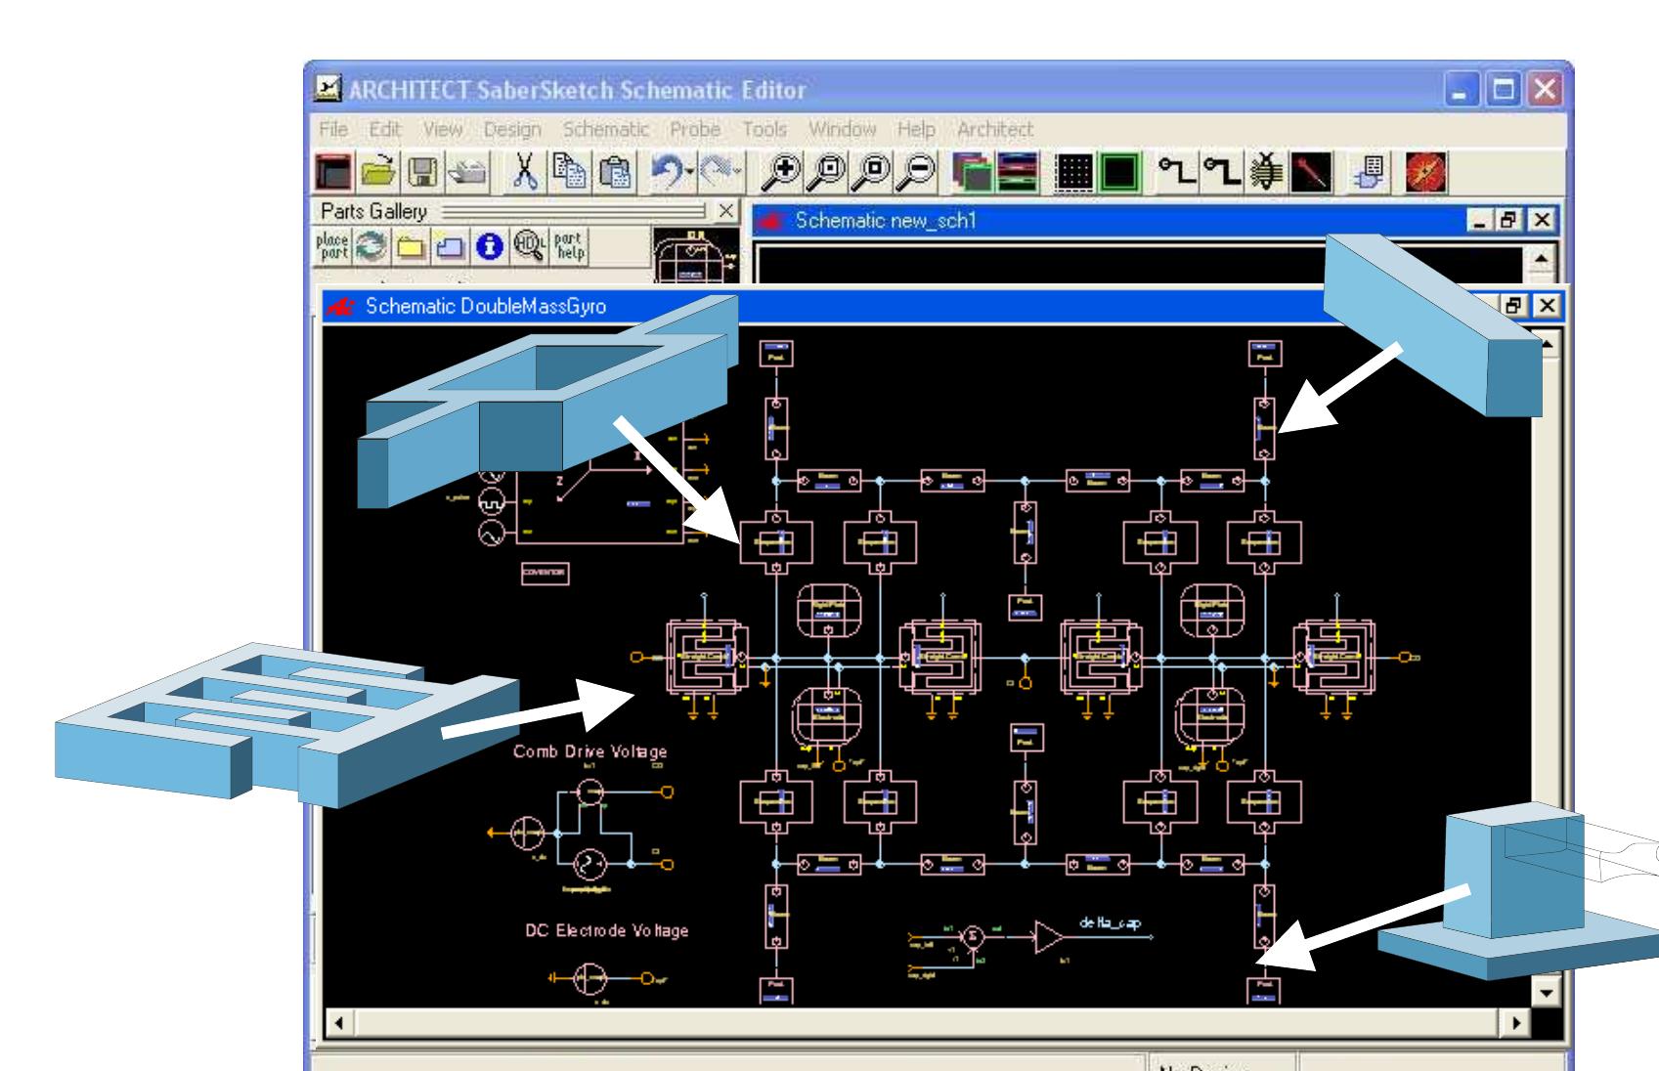Viewport: 1659px width, 1071px height.
Task: Click scroll-down arrow of DoubleMassGyro schematic
Action: (1545, 994)
